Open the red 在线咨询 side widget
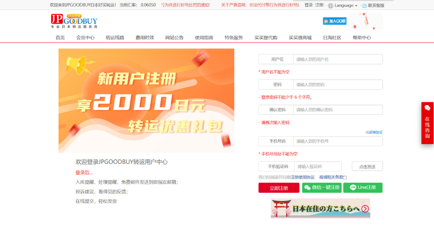Viewport: 434px width, 246px height. (427, 123)
